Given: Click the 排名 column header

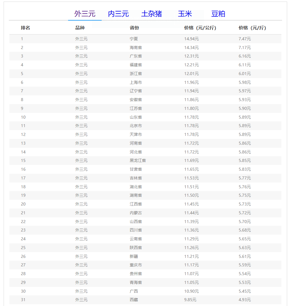Looking at the screenshot, I should (x=25, y=28).
